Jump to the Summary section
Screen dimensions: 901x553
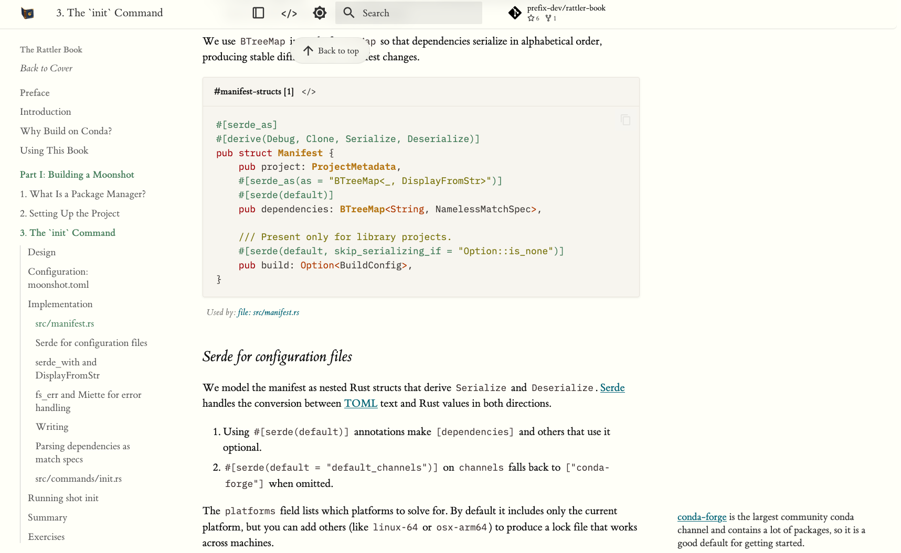tap(48, 517)
